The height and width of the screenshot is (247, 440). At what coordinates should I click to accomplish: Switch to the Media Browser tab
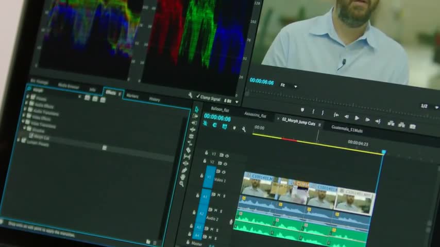click(x=68, y=86)
